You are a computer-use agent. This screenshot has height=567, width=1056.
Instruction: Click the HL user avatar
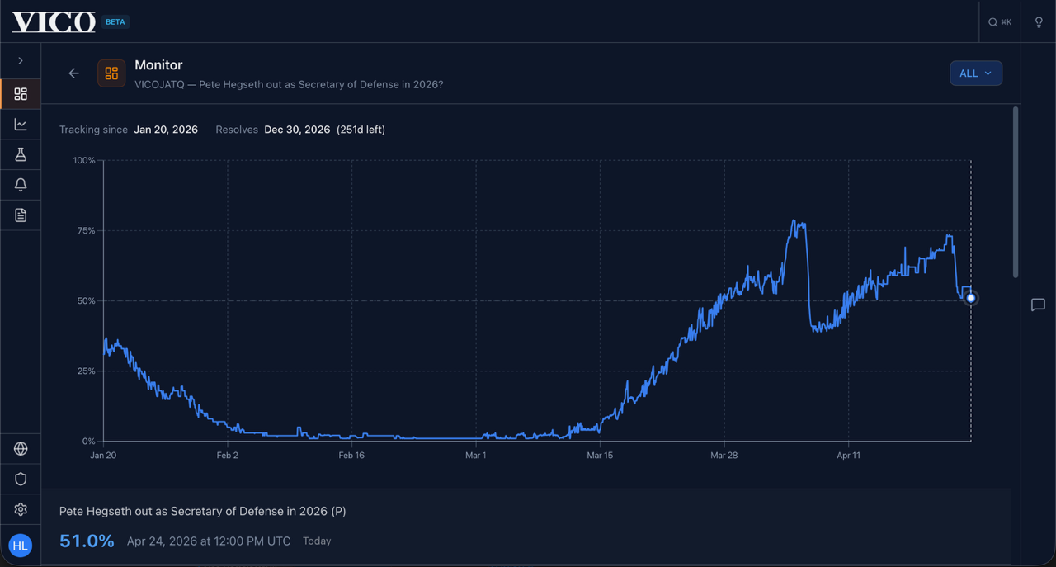coord(21,546)
